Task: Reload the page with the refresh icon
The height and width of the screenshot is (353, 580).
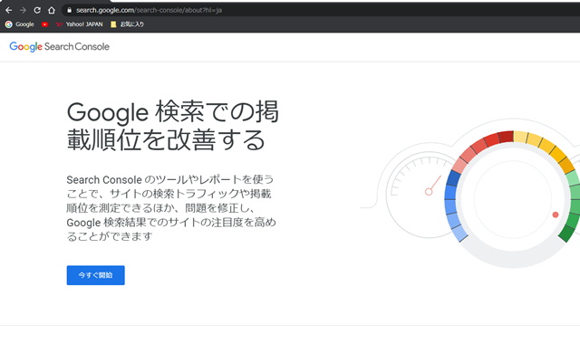Action: (37, 10)
